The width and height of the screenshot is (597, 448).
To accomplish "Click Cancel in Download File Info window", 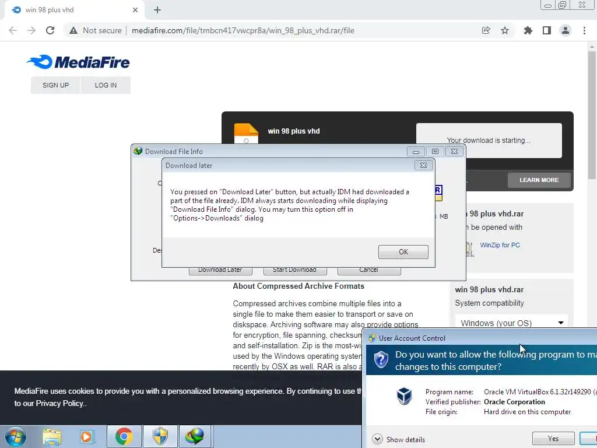I will tap(368, 270).
